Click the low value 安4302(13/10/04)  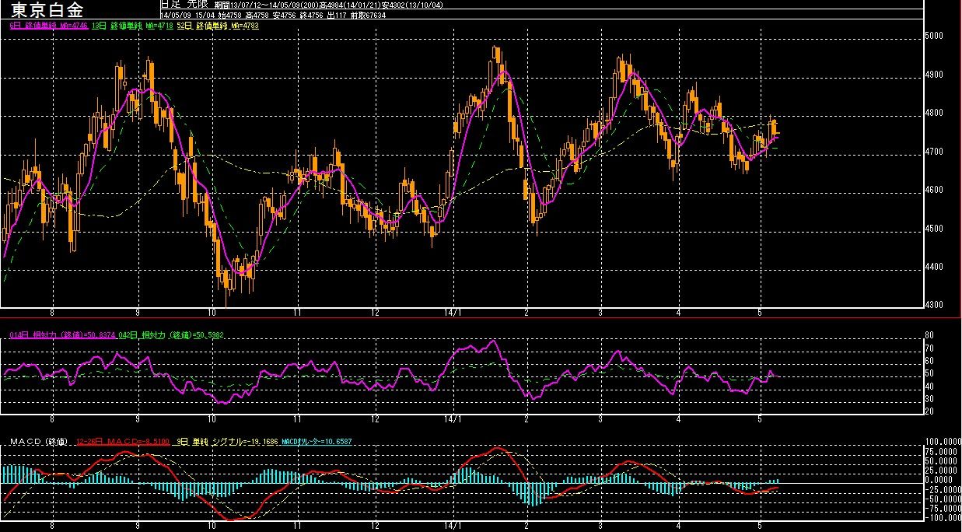414,4
